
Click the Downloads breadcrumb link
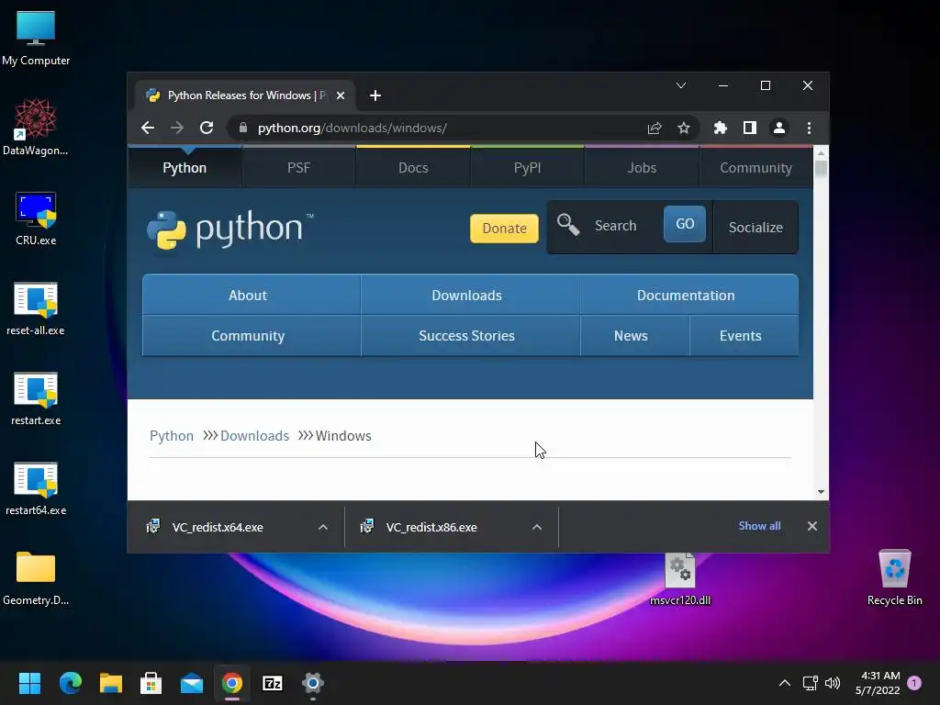click(x=255, y=436)
